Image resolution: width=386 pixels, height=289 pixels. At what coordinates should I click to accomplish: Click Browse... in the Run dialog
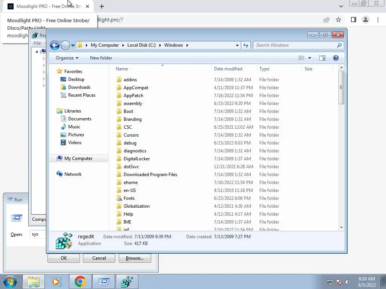(x=135, y=258)
